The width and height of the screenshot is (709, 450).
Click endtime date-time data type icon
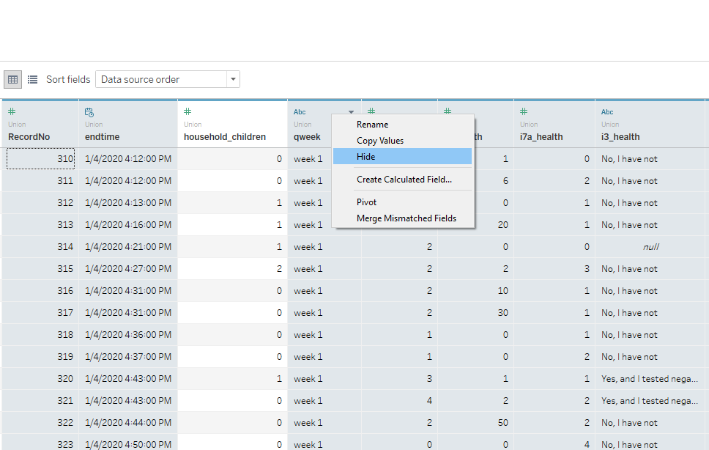(x=89, y=112)
